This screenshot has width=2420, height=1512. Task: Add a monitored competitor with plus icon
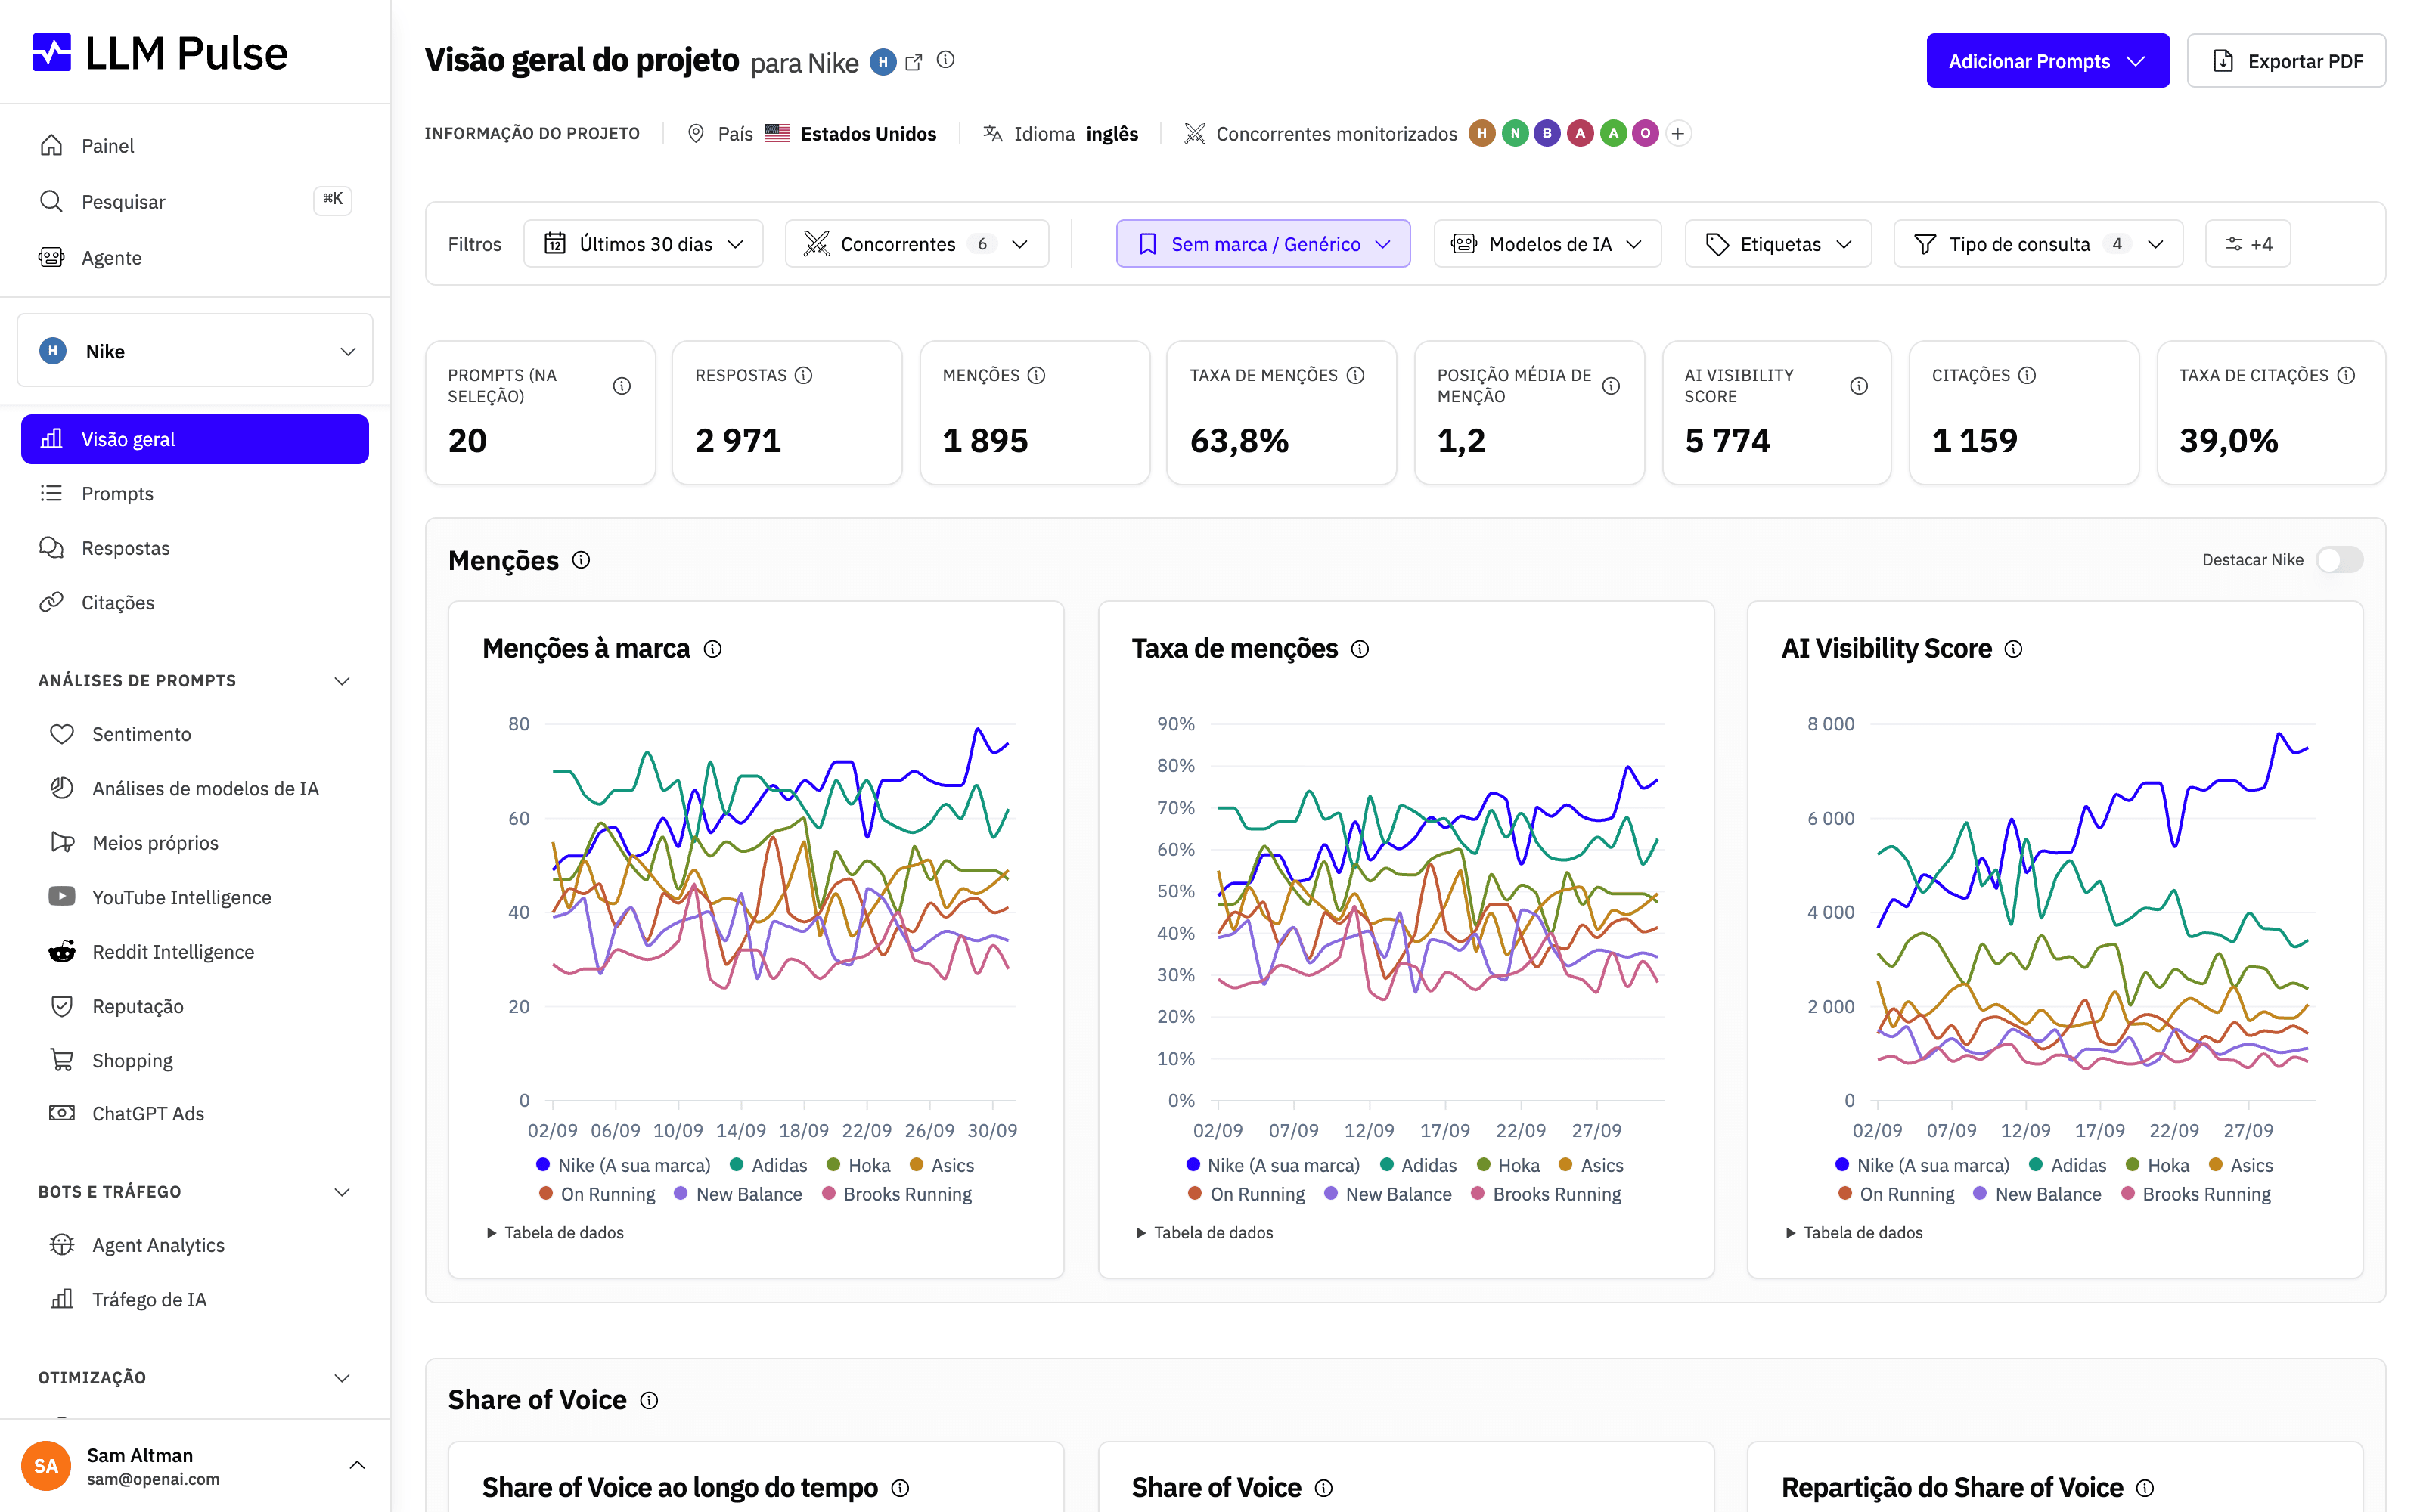(1678, 133)
